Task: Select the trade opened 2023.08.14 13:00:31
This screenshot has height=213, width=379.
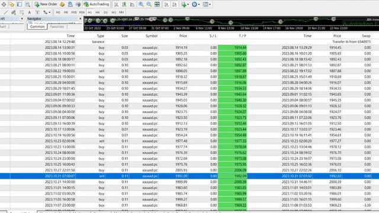Action: pyautogui.click(x=189, y=47)
